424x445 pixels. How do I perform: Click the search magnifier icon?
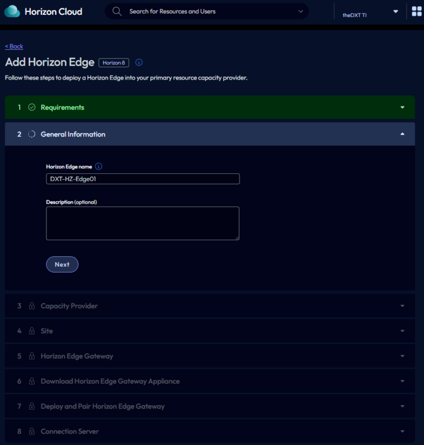[116, 12]
